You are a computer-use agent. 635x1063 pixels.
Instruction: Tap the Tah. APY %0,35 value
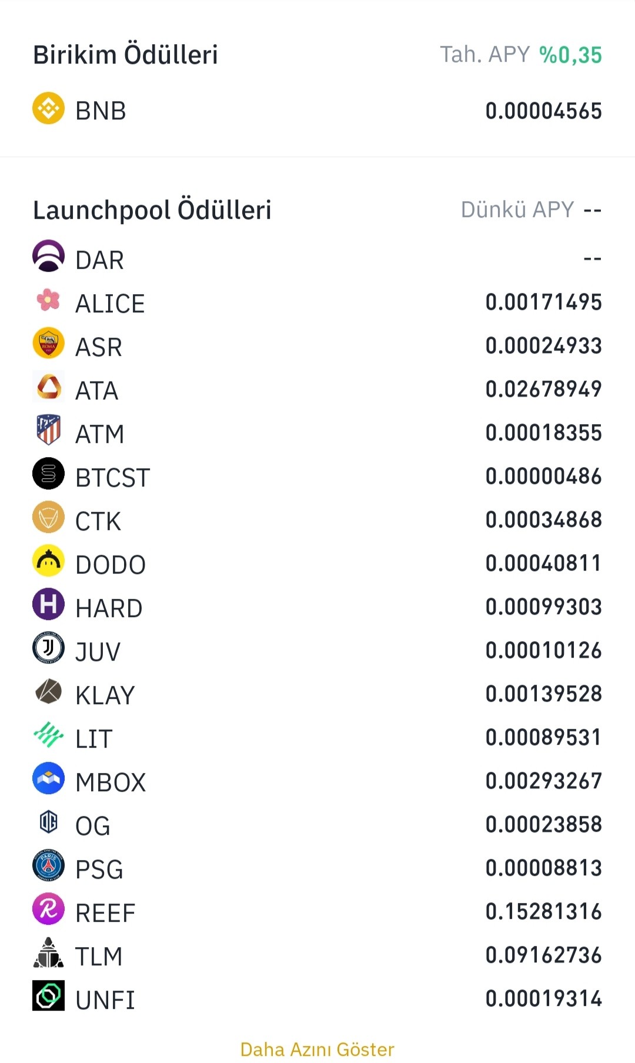pos(571,55)
